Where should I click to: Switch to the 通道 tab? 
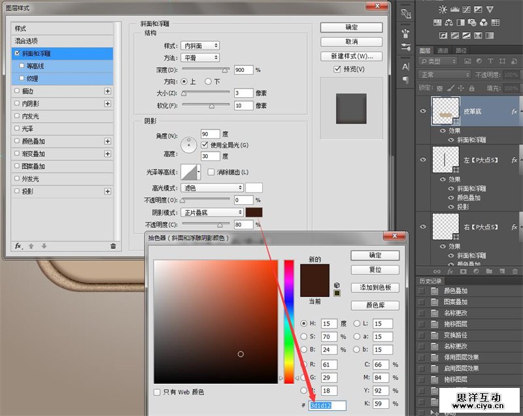tap(443, 50)
